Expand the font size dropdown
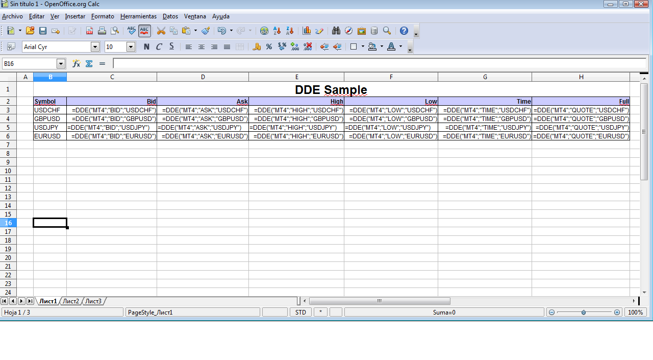653x360 pixels. coord(131,47)
